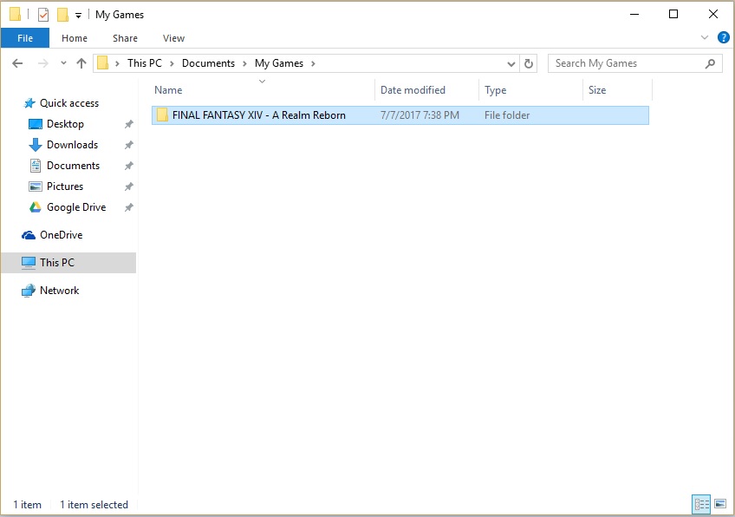Switch to the Home ribbon tab

(74, 38)
